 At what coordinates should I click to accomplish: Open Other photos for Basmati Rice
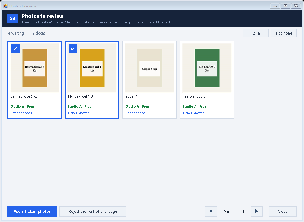tap(23, 113)
